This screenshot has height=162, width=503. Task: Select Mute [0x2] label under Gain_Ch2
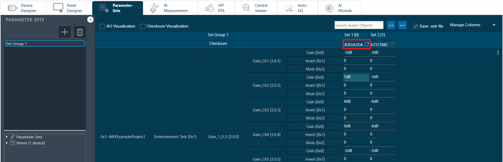(315, 94)
